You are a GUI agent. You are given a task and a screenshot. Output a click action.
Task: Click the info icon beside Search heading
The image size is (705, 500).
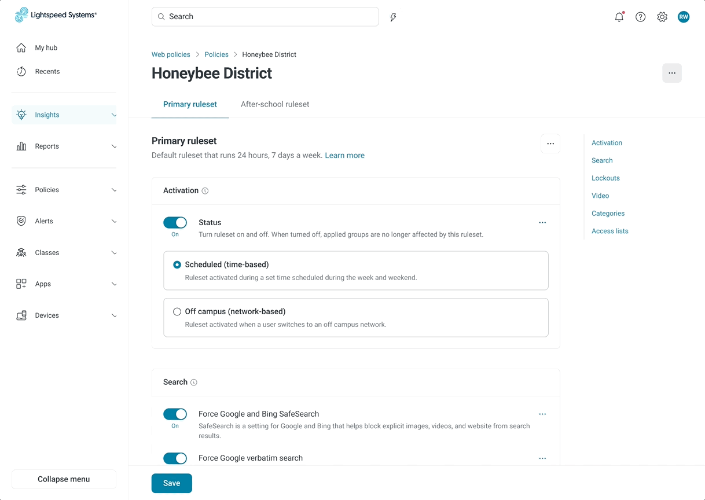194,383
